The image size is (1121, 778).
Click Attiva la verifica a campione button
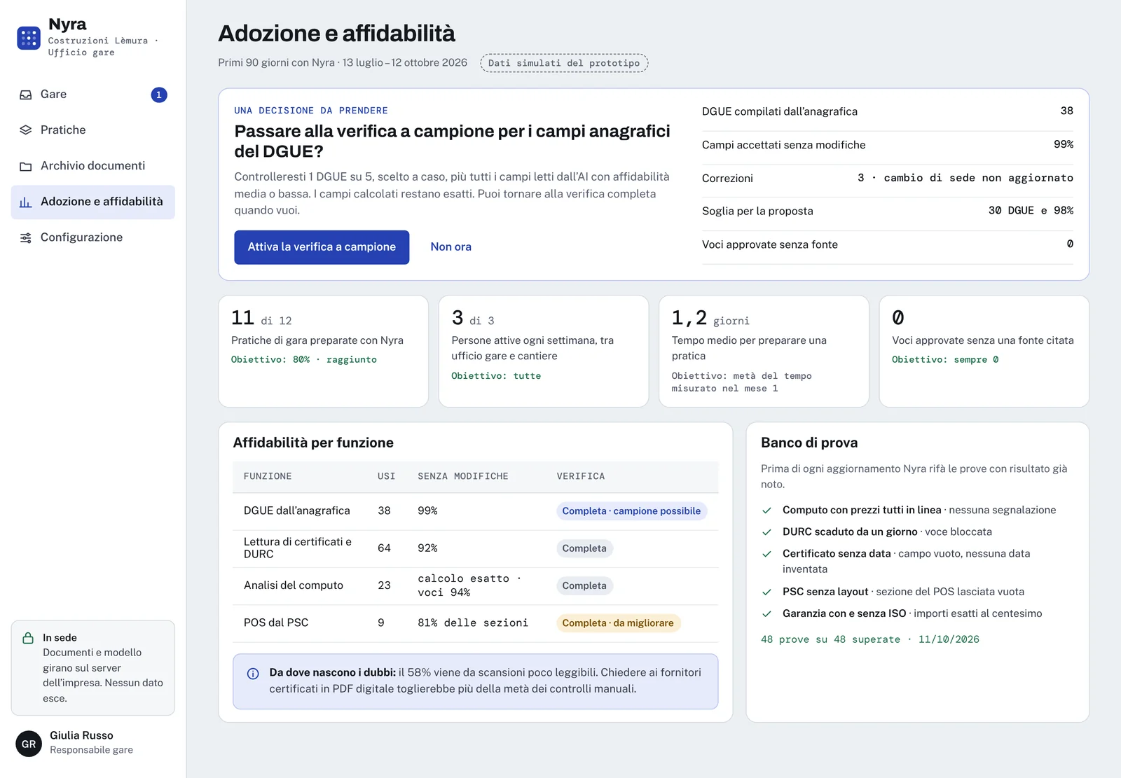pos(322,247)
